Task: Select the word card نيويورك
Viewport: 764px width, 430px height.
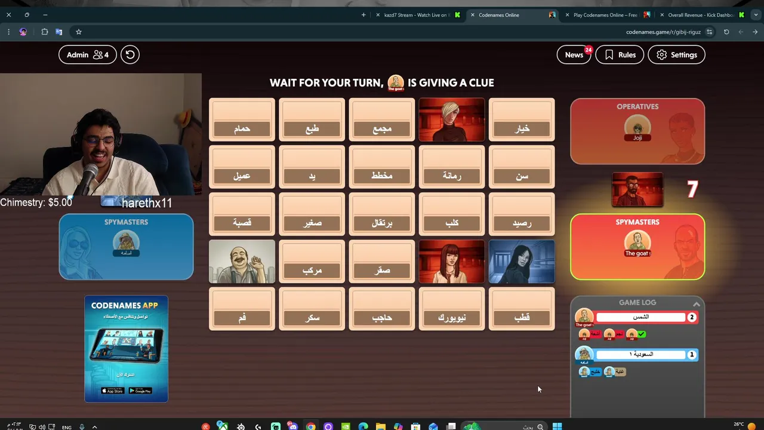Action: coord(452,309)
